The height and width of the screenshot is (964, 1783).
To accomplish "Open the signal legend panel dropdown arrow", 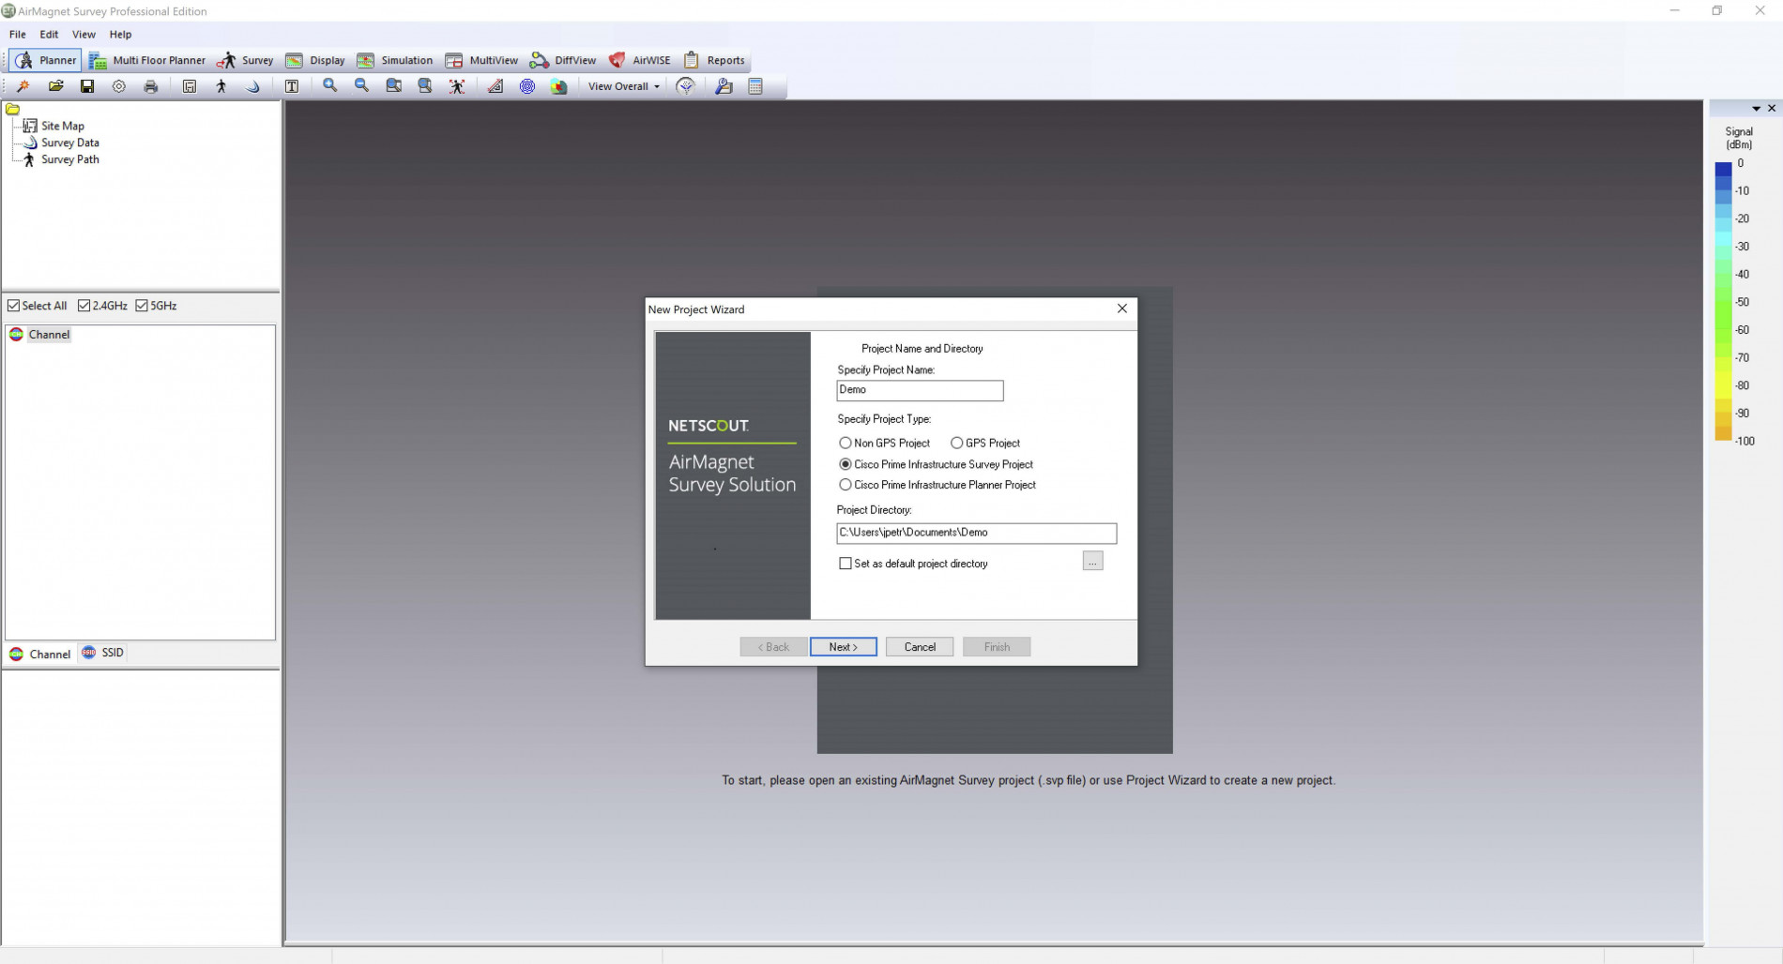I will [x=1756, y=109].
